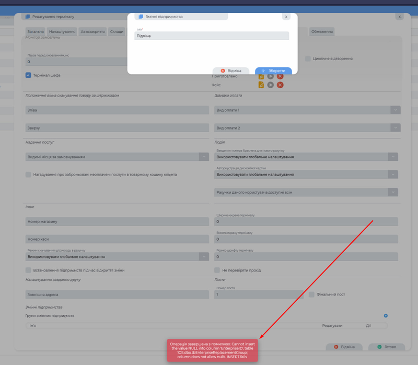Screen dimensions: 418x365
Task: Close the Змінні підприємства dialog with X
Action: coord(286,17)
